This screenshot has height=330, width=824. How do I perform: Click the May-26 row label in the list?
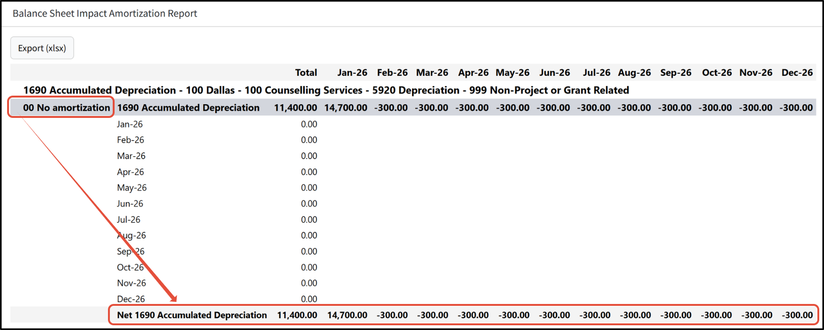[132, 187]
